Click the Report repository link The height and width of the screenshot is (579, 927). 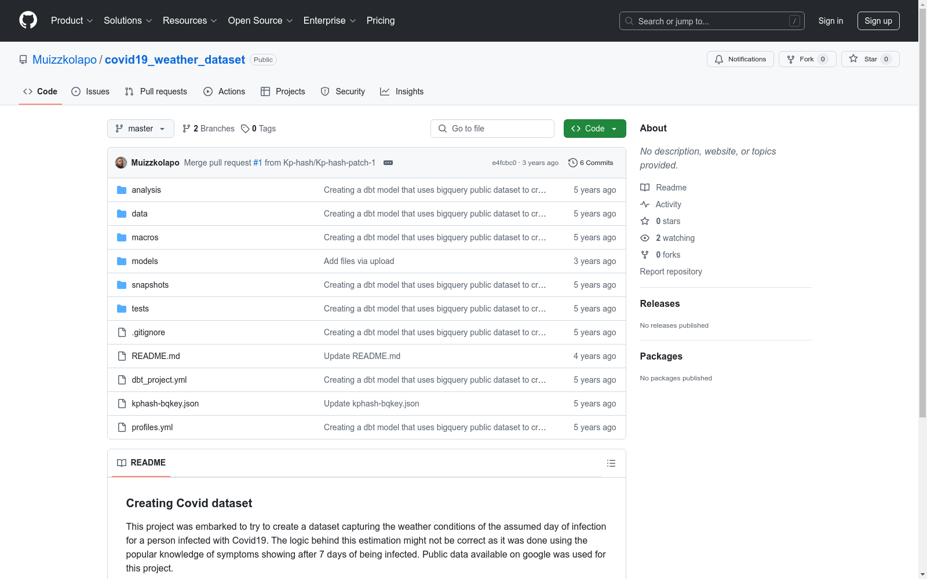click(671, 272)
